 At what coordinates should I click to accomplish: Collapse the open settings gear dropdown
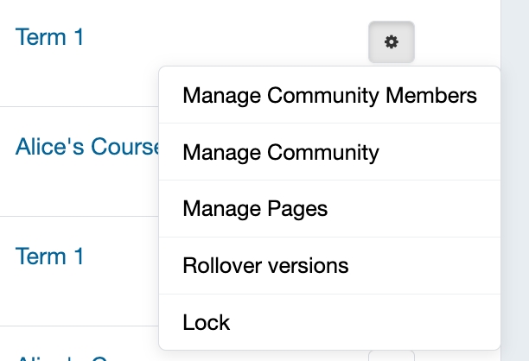pos(392,41)
